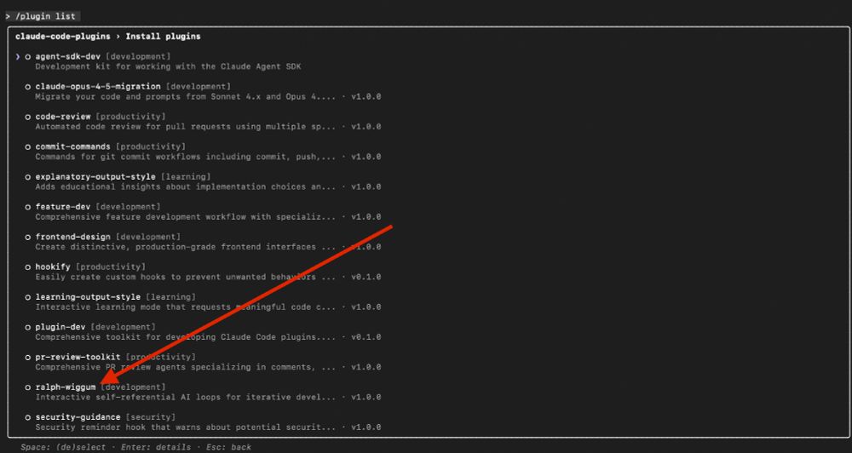Image resolution: width=852 pixels, height=453 pixels.
Task: Click the v0.1.0 version of hookify
Action: [366, 277]
